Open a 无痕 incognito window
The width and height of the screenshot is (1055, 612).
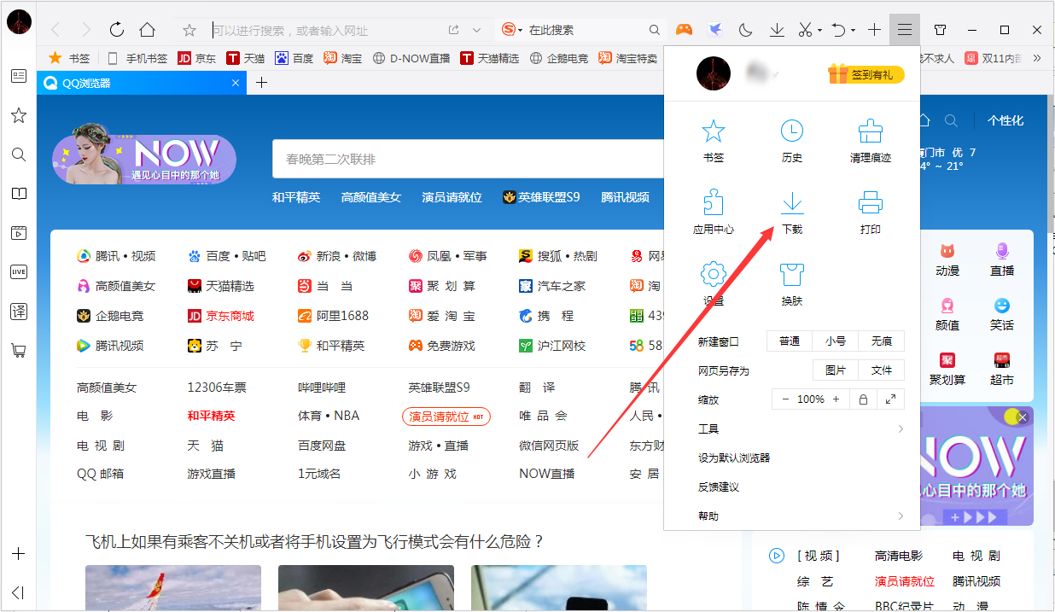881,341
